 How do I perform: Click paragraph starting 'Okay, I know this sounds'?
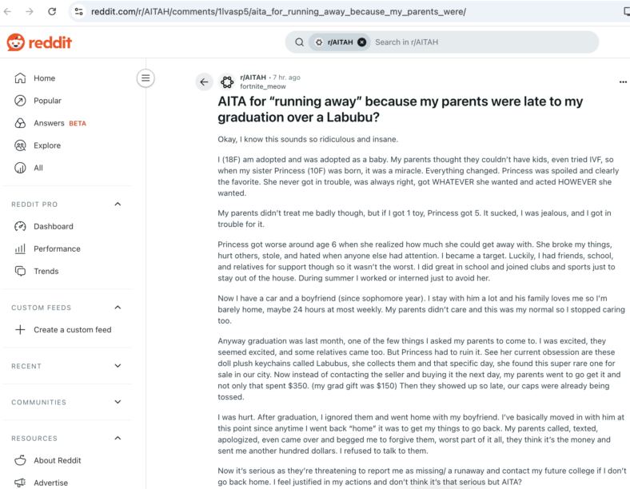point(308,139)
